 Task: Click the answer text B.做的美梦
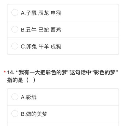pyautogui.click(x=34, y=114)
